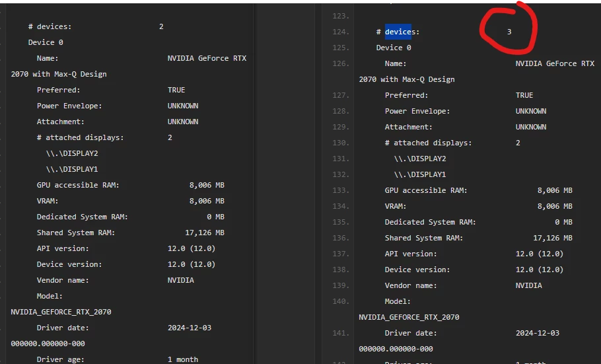Click "17,126 MB" in the unnumbered pane

pos(205,233)
